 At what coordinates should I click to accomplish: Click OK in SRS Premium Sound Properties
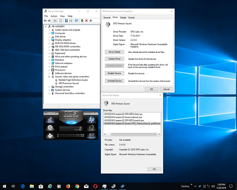pos(151,89)
